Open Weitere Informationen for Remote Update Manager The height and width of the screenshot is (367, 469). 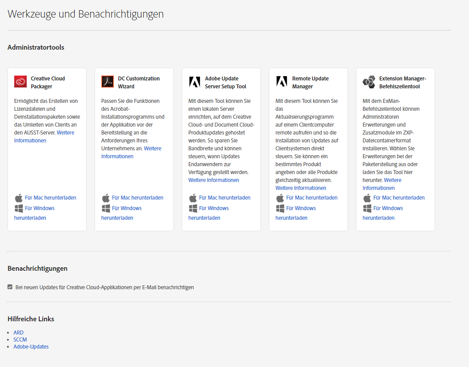(x=301, y=188)
